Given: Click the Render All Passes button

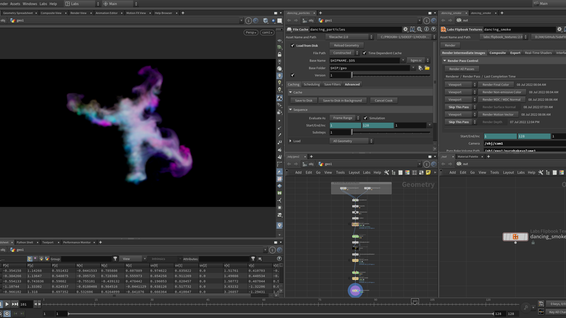Looking at the screenshot, I should coord(462,69).
